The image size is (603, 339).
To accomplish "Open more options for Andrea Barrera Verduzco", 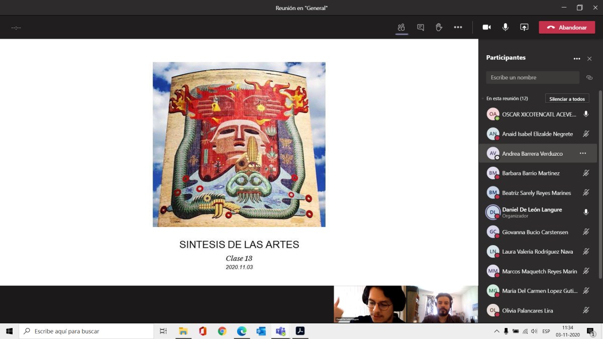I will (x=582, y=153).
